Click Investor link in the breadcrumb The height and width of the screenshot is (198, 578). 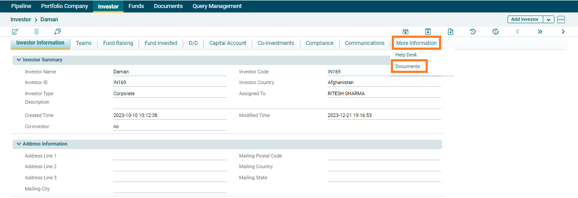20,20
